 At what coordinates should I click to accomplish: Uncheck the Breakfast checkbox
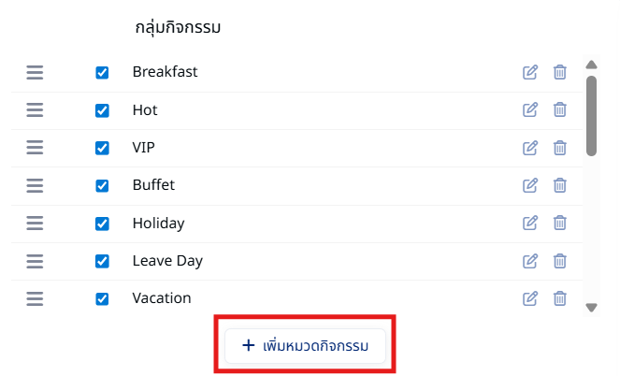(x=102, y=73)
